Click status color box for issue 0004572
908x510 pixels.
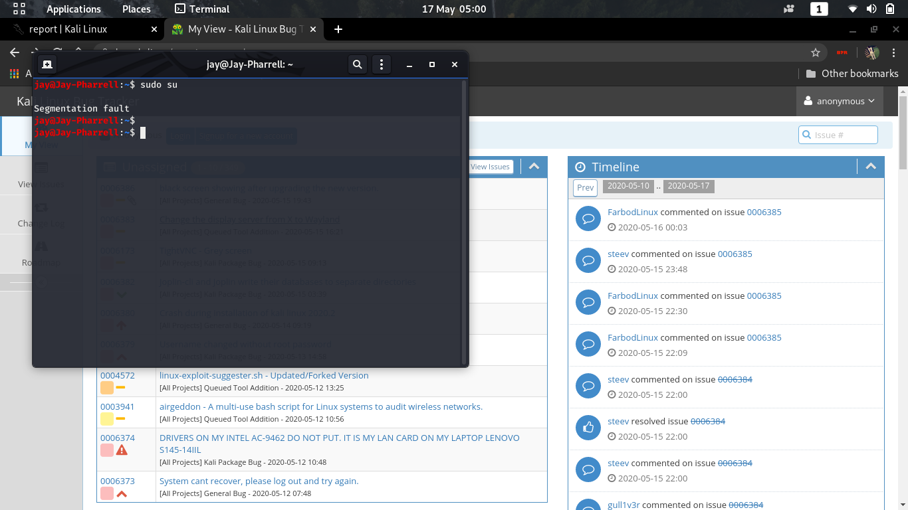pyautogui.click(x=106, y=388)
